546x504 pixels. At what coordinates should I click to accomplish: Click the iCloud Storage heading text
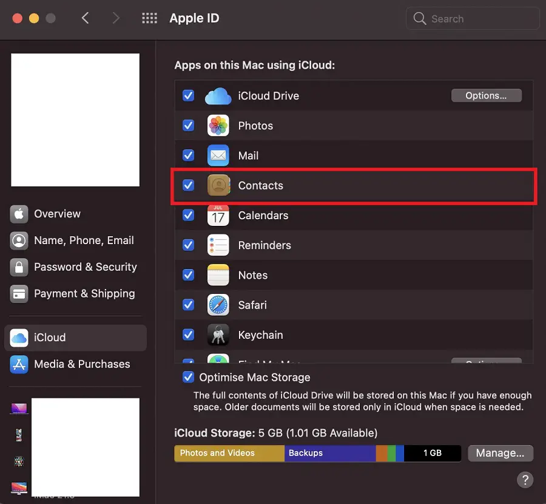[x=215, y=433]
